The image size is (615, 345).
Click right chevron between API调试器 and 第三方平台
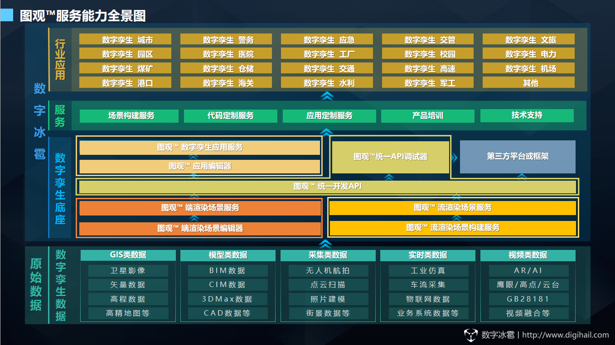pyautogui.click(x=454, y=157)
